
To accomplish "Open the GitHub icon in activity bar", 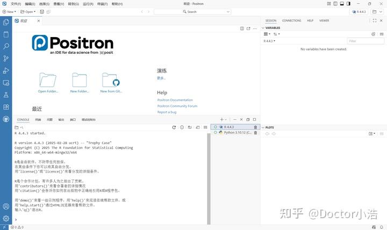I will point(6,119).
